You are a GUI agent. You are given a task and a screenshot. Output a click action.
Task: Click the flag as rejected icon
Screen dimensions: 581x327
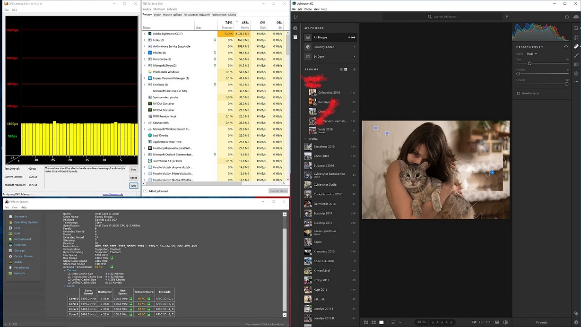click(424, 322)
